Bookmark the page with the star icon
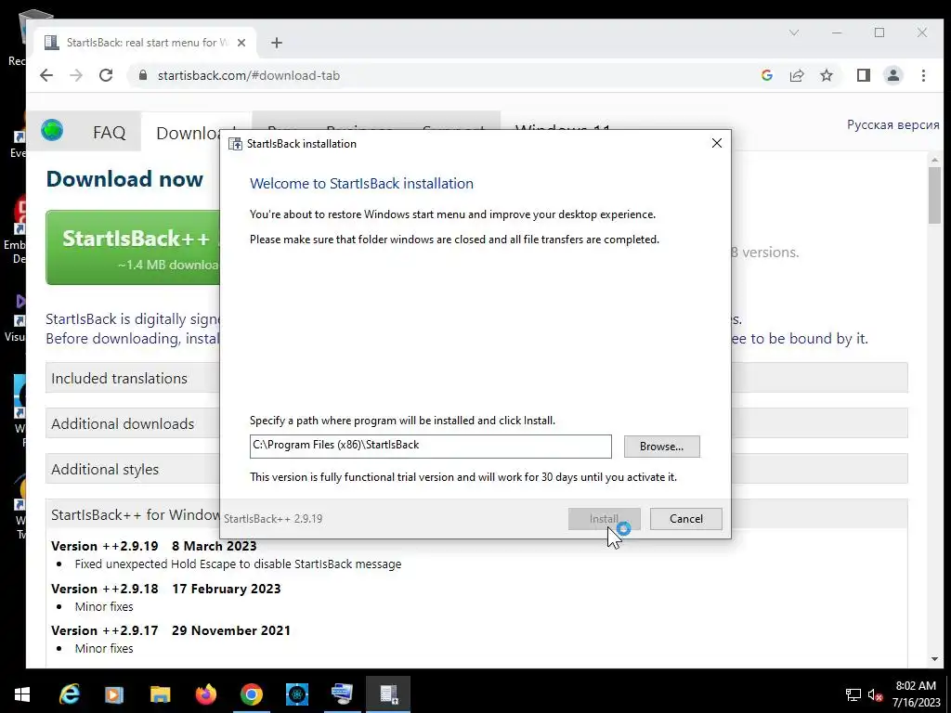Viewport: 951px width, 713px height. point(826,75)
